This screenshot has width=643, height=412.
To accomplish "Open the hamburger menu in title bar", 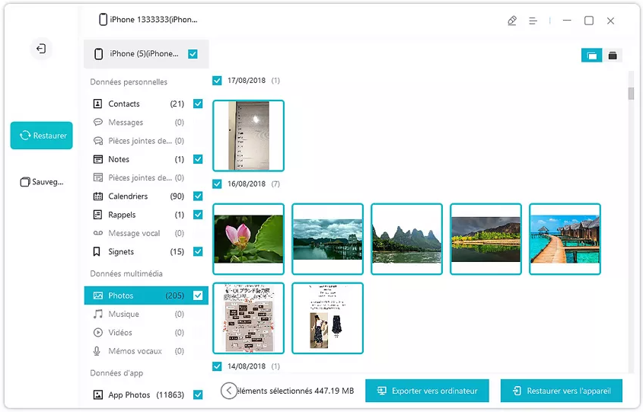I will (533, 21).
